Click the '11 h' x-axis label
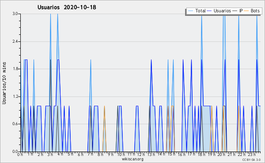Viewport: 265px width, 163px height. (131, 154)
